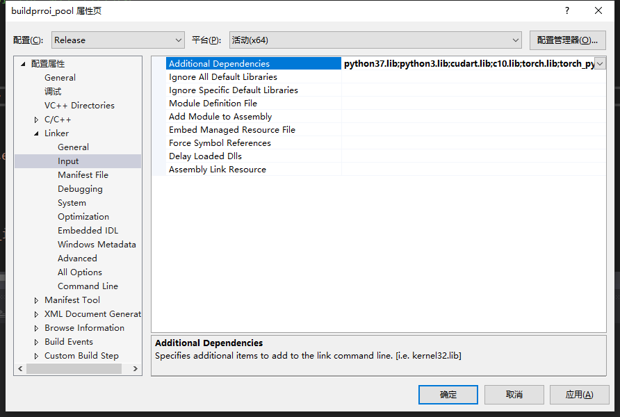Select the Command Line page under Linker
This screenshot has height=417, width=620.
(88, 286)
